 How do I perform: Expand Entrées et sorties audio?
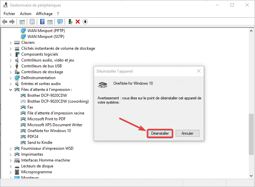pos(10,84)
